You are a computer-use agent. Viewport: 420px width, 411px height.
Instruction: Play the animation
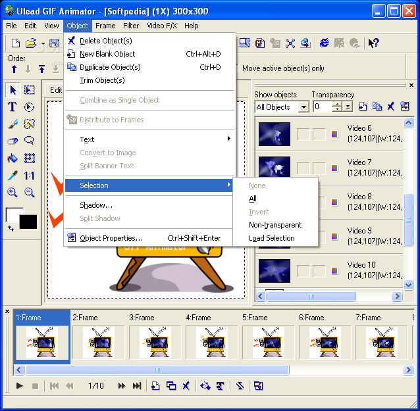tap(20, 386)
